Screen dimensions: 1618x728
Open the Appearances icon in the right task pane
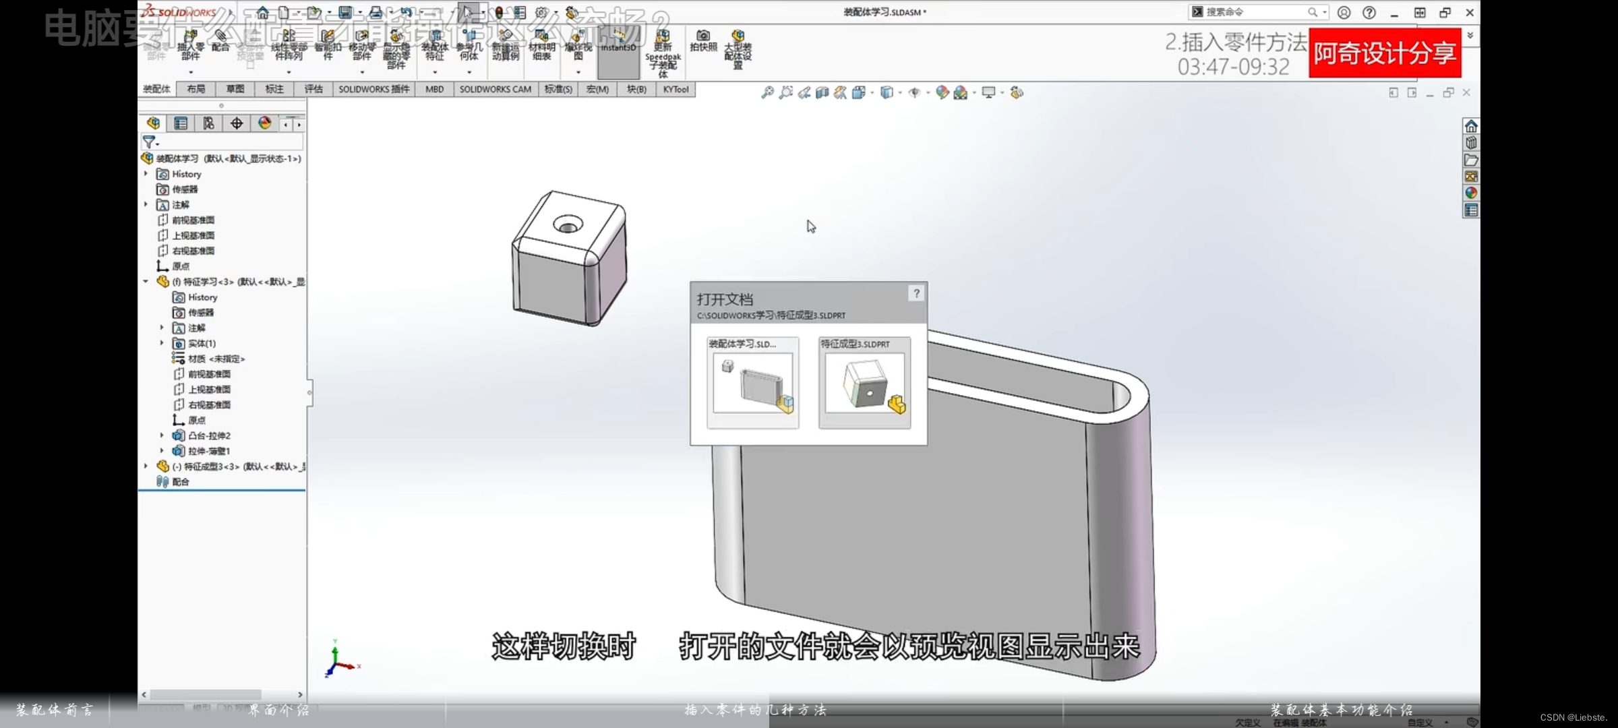[x=1471, y=193]
